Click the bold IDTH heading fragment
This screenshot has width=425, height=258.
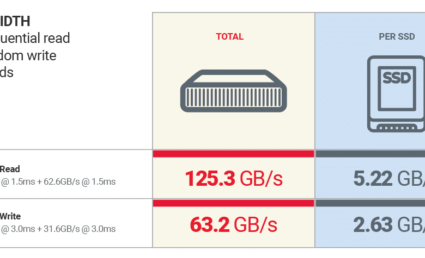[15, 21]
